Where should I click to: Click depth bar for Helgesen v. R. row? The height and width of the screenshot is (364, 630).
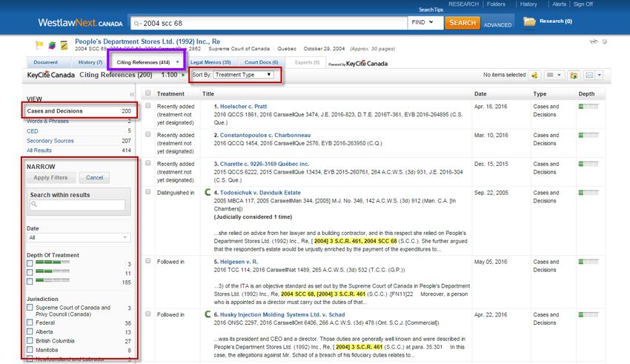pyautogui.click(x=588, y=262)
